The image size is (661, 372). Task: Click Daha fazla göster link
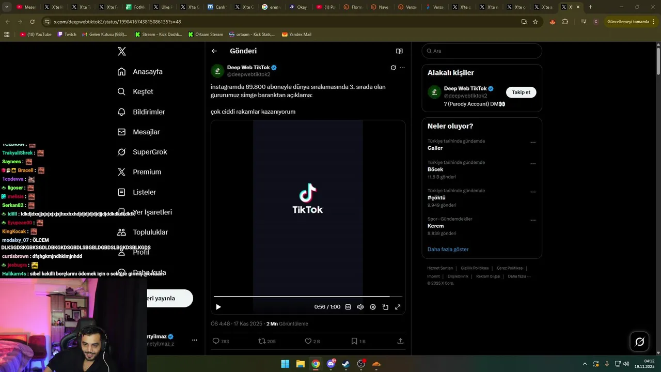point(448,249)
